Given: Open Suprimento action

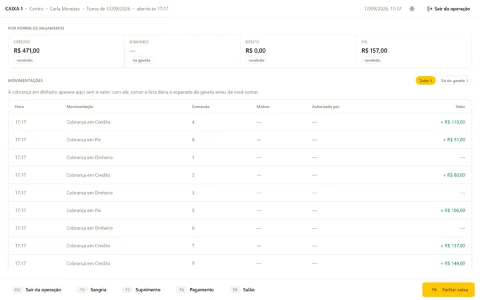Looking at the screenshot, I should tap(141, 289).
